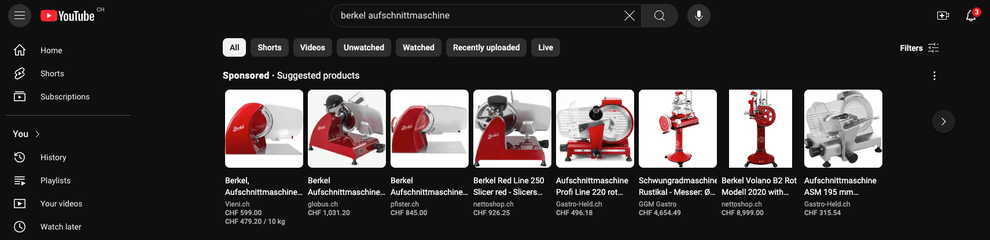Click price CHF 496.18
The height and width of the screenshot is (240, 990).
pos(574,213)
